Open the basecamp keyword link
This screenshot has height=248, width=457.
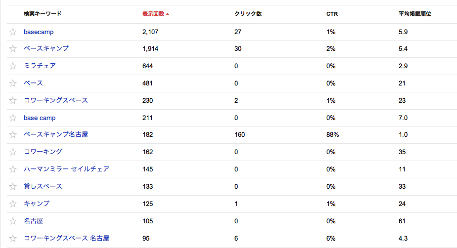pos(39,32)
